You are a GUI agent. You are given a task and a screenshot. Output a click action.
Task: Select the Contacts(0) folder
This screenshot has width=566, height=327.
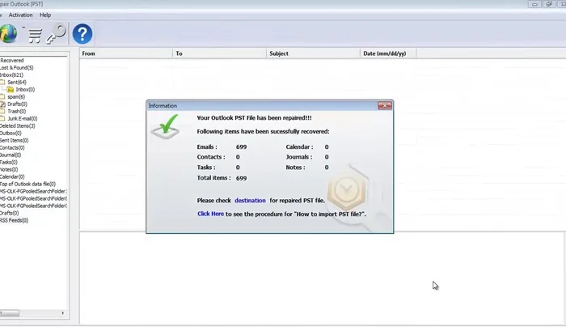(x=12, y=147)
